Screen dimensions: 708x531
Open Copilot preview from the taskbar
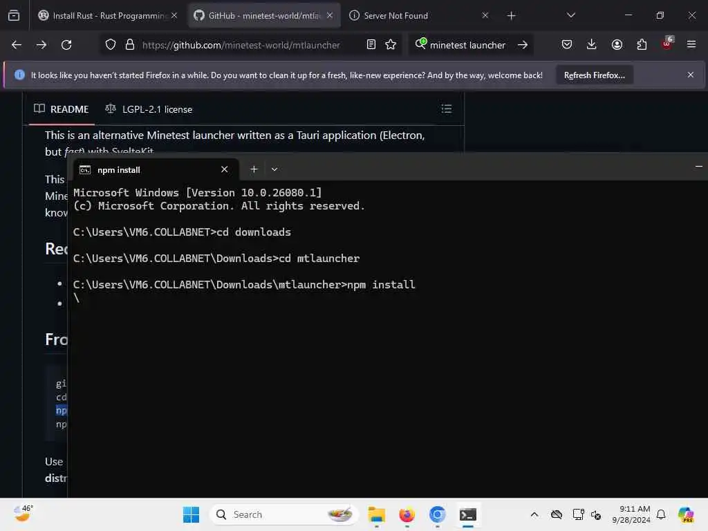[x=686, y=514]
